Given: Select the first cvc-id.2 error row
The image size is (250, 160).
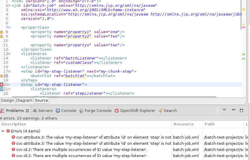Looking at the screenshot, I should [x=124, y=150].
